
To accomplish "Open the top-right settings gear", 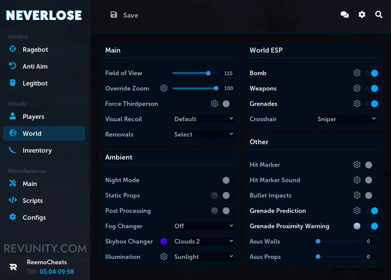I will click(362, 15).
